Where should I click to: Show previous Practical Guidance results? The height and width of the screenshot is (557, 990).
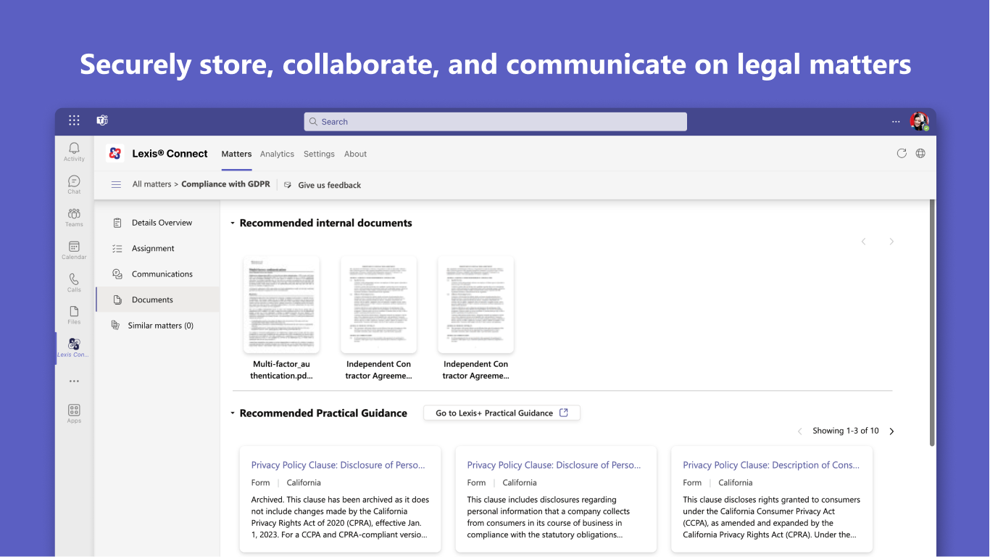(x=799, y=431)
